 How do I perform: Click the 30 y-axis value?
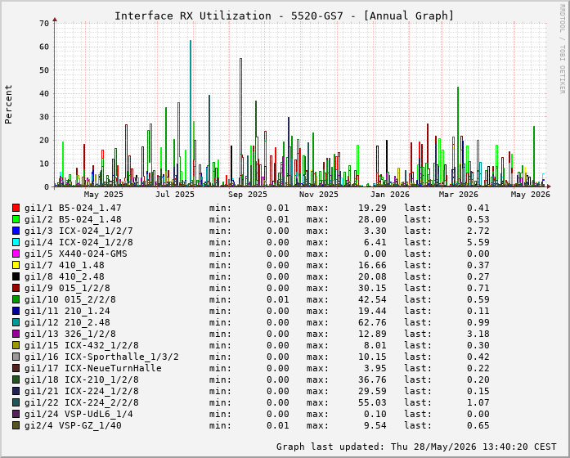point(44,117)
